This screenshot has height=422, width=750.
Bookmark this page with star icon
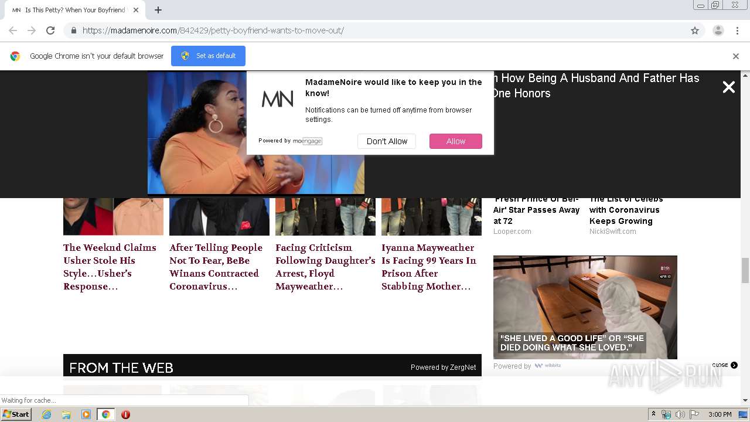[695, 30]
